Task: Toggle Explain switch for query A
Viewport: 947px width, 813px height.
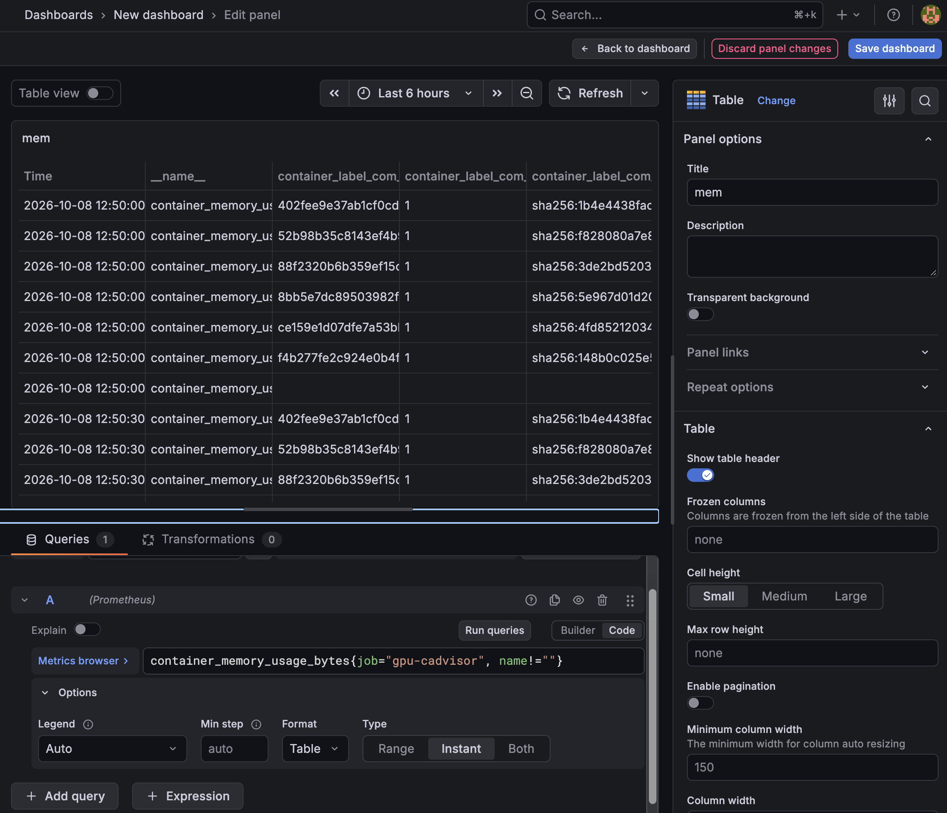Action: (x=87, y=630)
